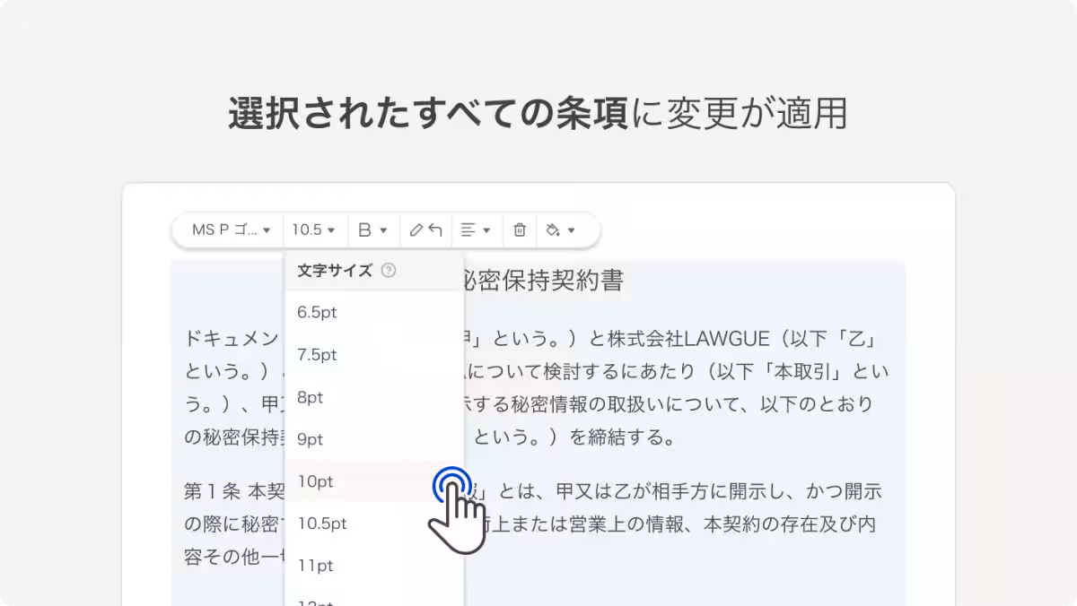Image resolution: width=1077 pixels, height=606 pixels.
Task: Select 9pt from the size menu
Action: [x=310, y=439]
